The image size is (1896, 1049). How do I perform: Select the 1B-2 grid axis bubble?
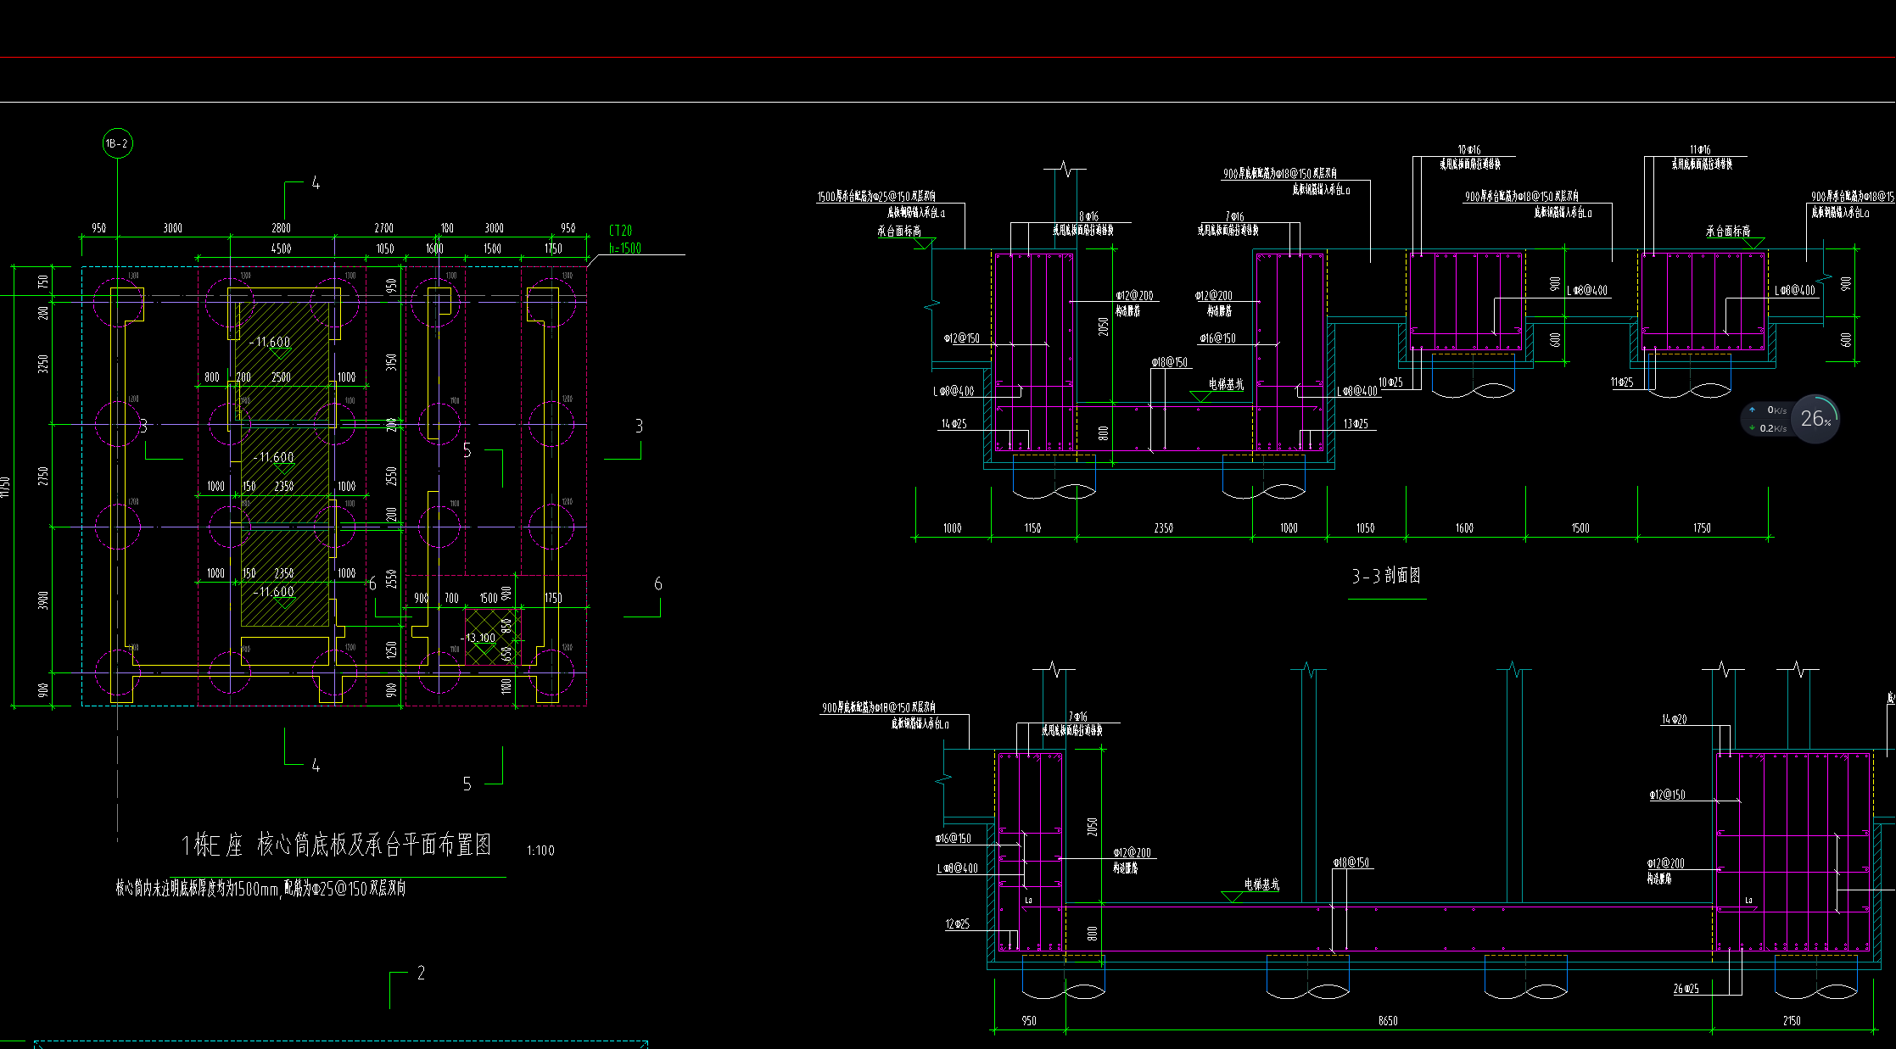[117, 143]
